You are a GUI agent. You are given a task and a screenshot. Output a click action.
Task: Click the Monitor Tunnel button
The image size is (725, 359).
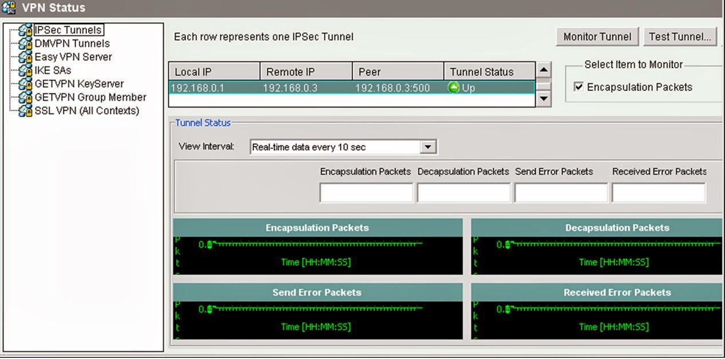pos(597,37)
